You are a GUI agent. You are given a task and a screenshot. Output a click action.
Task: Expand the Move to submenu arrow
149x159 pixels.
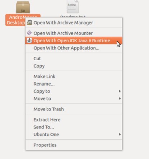click(120, 98)
